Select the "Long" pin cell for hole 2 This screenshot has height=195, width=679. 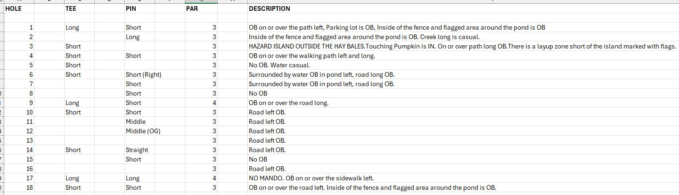133,37
